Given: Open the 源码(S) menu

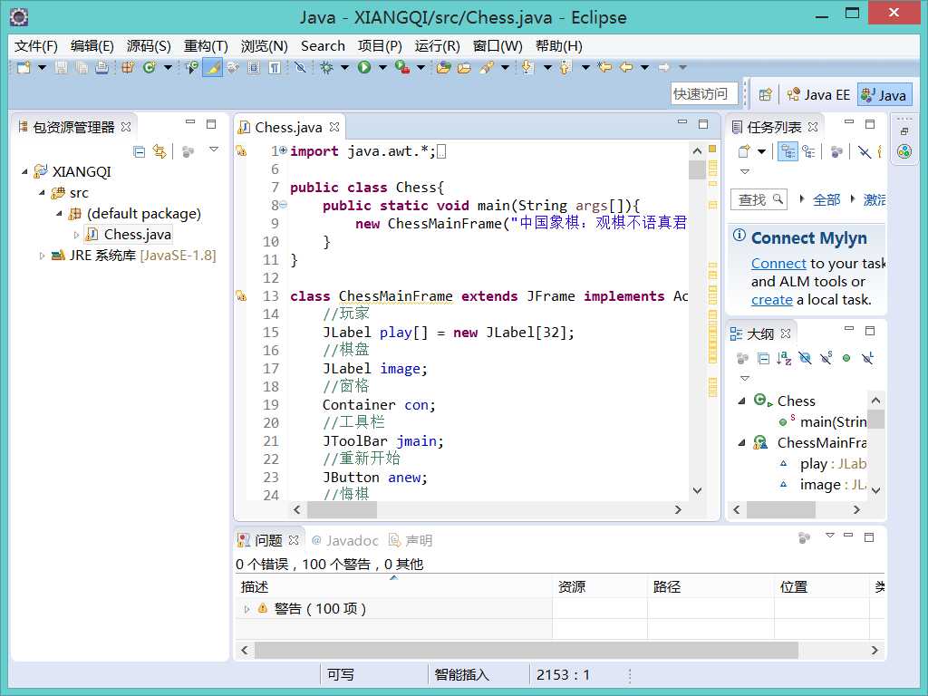Looking at the screenshot, I should [149, 46].
